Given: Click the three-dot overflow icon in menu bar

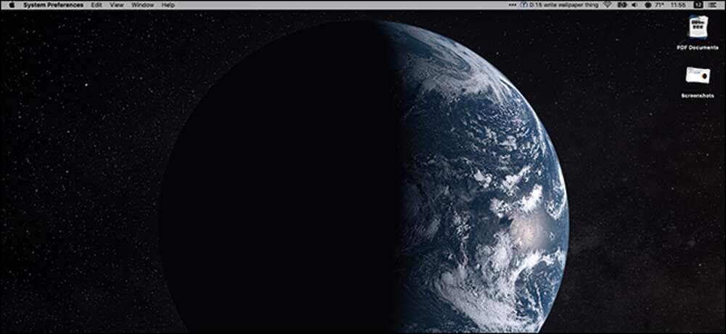Looking at the screenshot, I should coord(514,4).
